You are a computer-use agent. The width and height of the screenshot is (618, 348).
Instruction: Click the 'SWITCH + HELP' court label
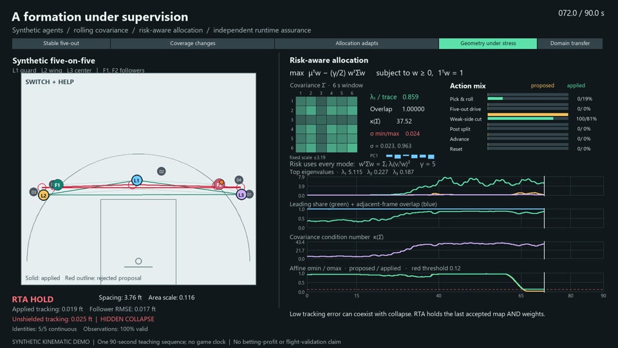(50, 82)
